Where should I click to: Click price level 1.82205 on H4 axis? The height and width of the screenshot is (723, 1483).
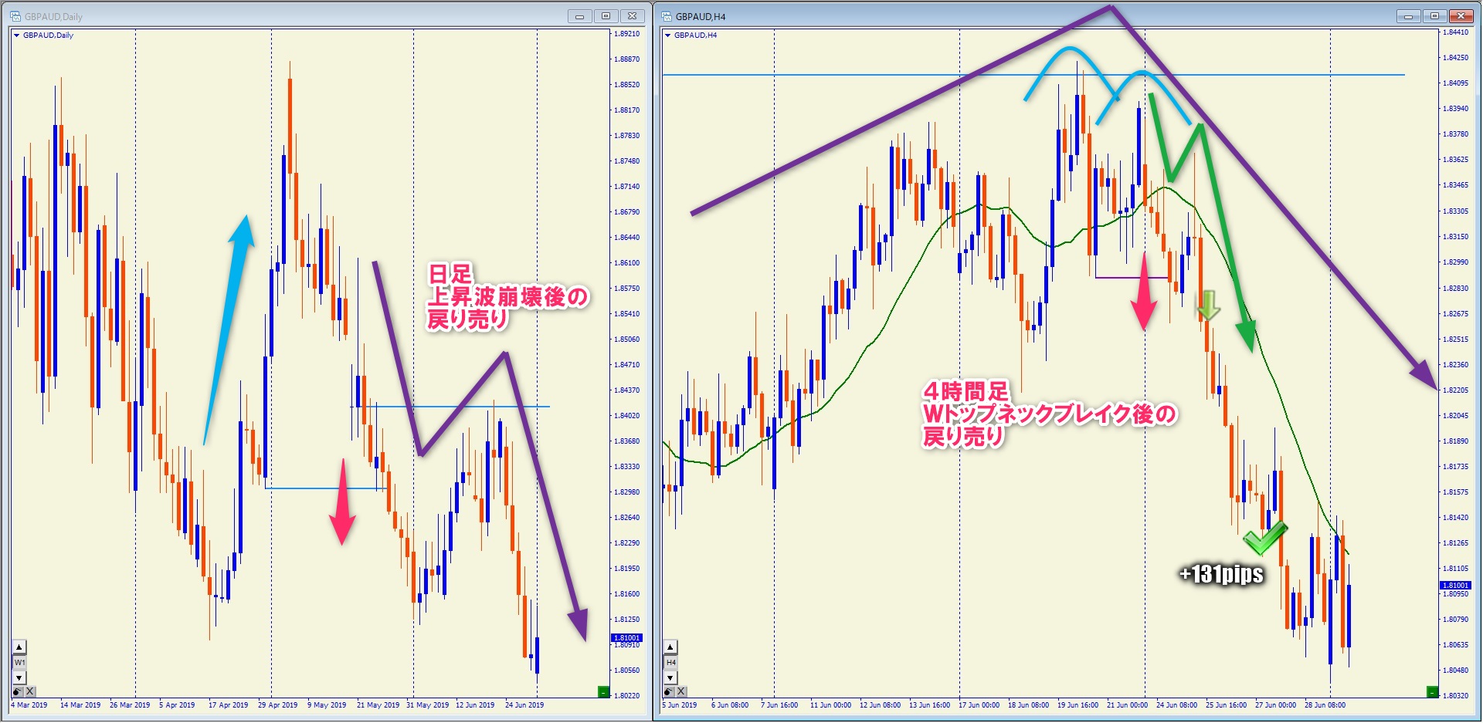click(x=1455, y=390)
